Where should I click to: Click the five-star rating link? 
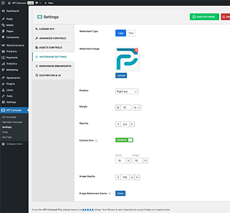click(88, 210)
